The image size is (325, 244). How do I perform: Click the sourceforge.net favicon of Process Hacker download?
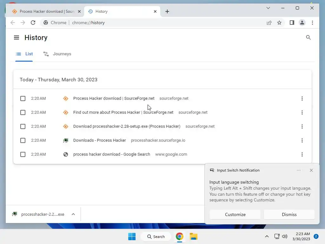[66, 98]
